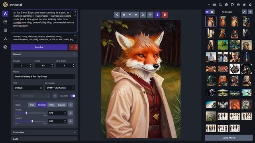Viewport: 255px width, 143px height.
Task: Open the VAE Default dropdown
Action: pyautogui.click(x=28, y=88)
